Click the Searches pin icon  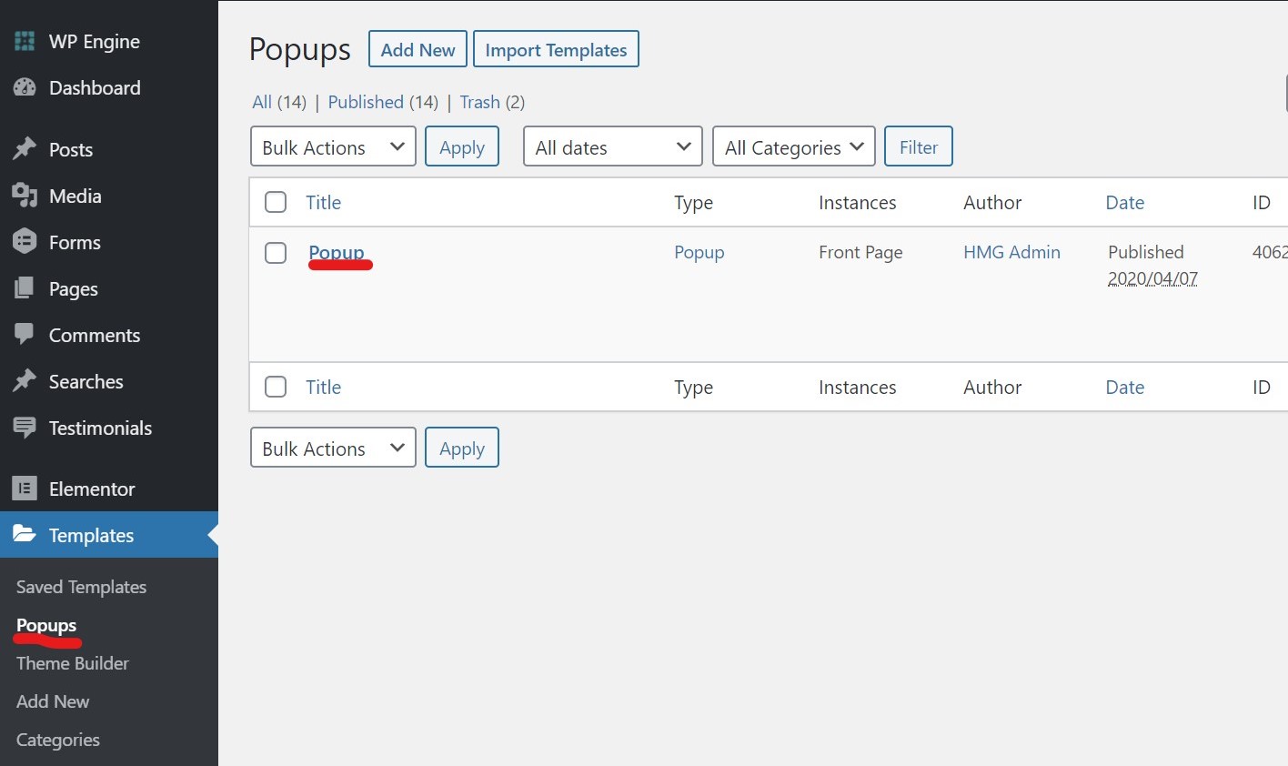point(25,381)
